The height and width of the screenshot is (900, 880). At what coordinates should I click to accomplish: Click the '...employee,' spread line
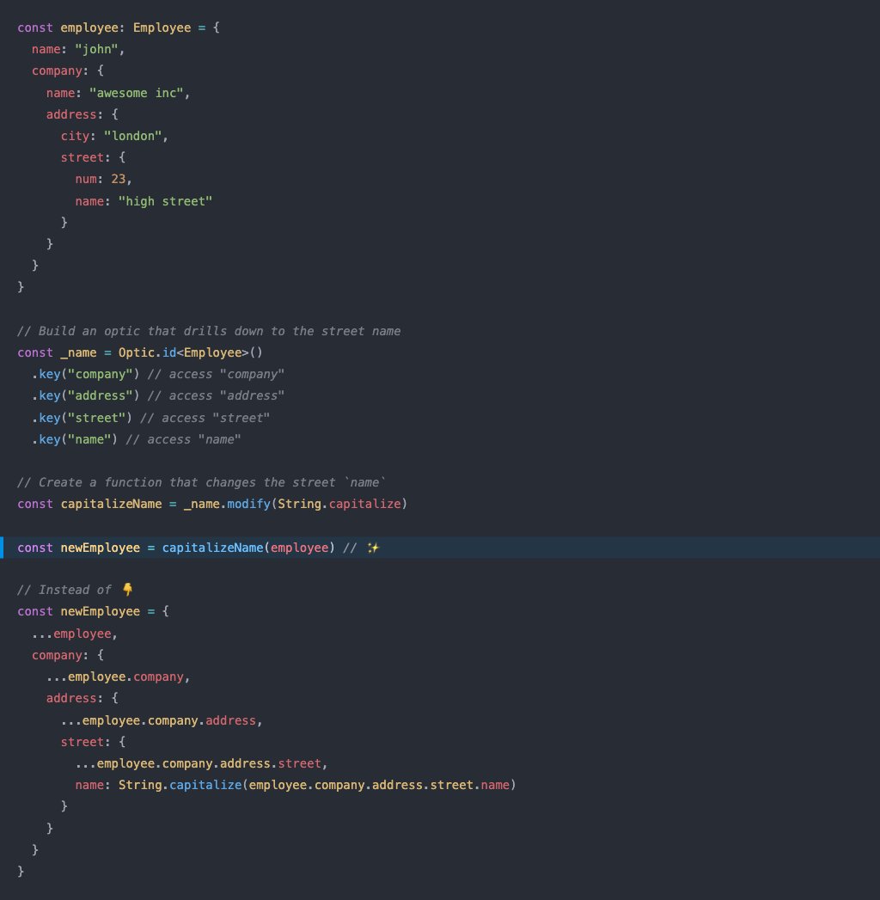75,634
